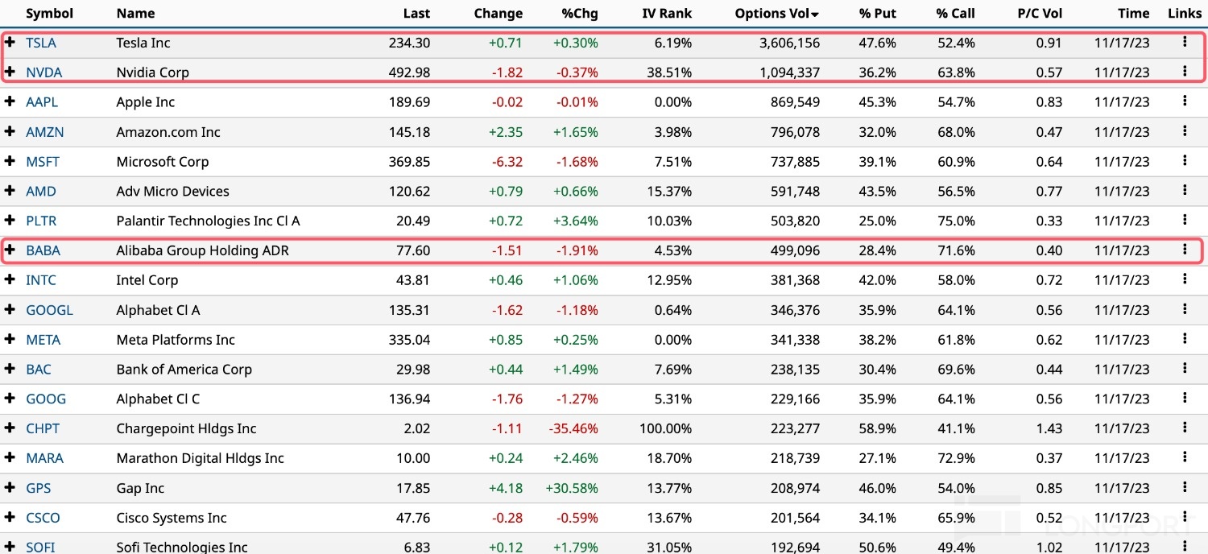Open the NVDA symbol link
Screen dimensions: 1208x554
43,72
